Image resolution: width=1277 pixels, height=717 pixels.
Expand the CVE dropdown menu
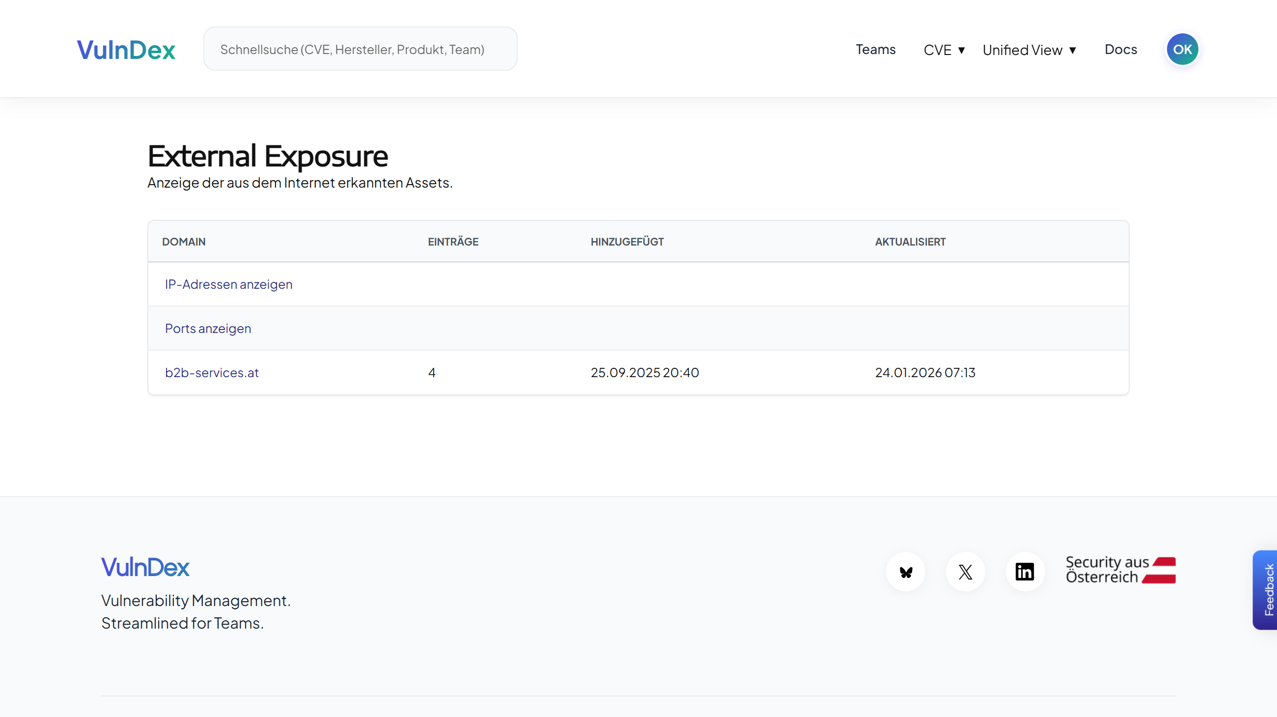pyautogui.click(x=944, y=50)
